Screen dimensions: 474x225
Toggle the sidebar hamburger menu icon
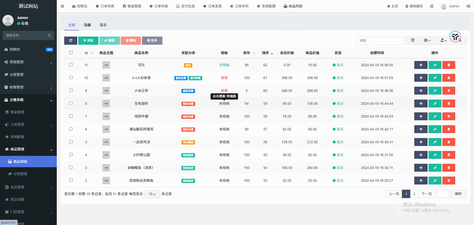(x=62, y=6)
